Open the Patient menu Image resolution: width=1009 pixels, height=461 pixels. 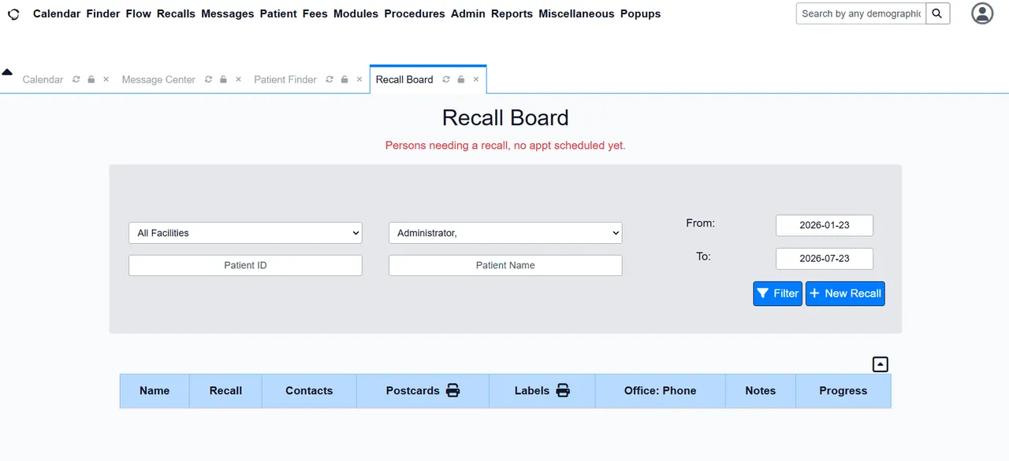(x=278, y=13)
